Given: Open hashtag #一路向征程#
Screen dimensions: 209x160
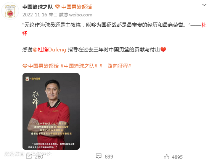Looking at the screenshot, I should click(x=115, y=66).
